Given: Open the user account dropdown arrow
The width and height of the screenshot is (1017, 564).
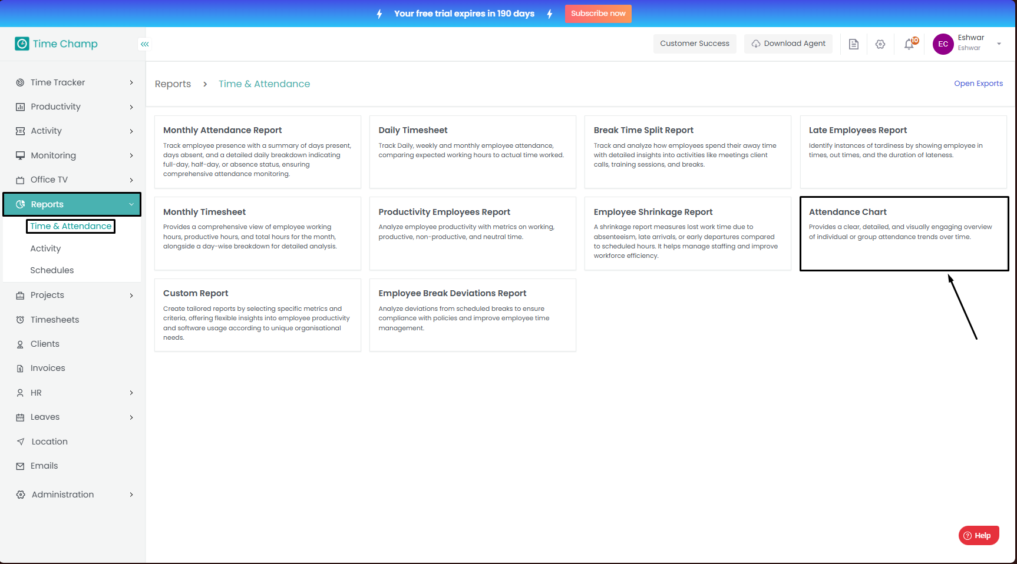Looking at the screenshot, I should pyautogui.click(x=999, y=44).
